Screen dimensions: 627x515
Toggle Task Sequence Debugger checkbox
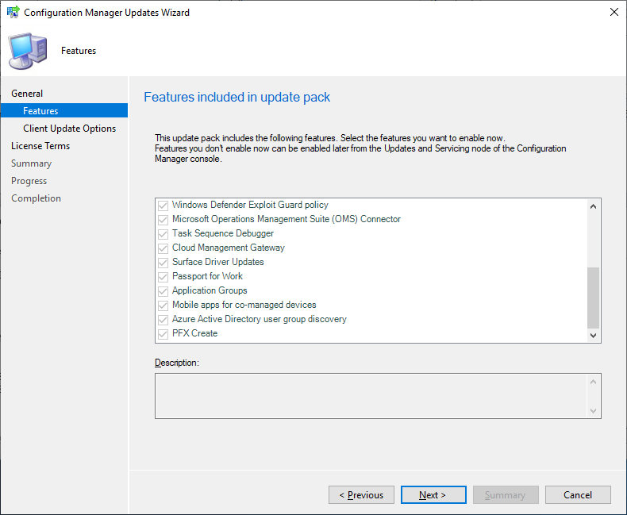(x=163, y=233)
